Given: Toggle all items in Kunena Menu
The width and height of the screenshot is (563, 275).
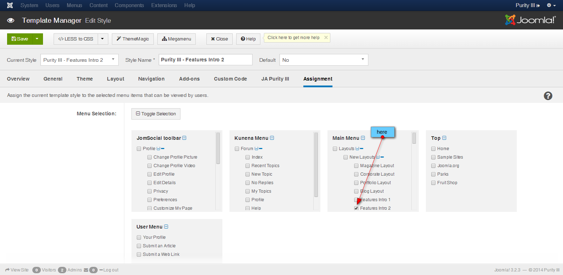Looking at the screenshot, I should pyautogui.click(x=272, y=138).
